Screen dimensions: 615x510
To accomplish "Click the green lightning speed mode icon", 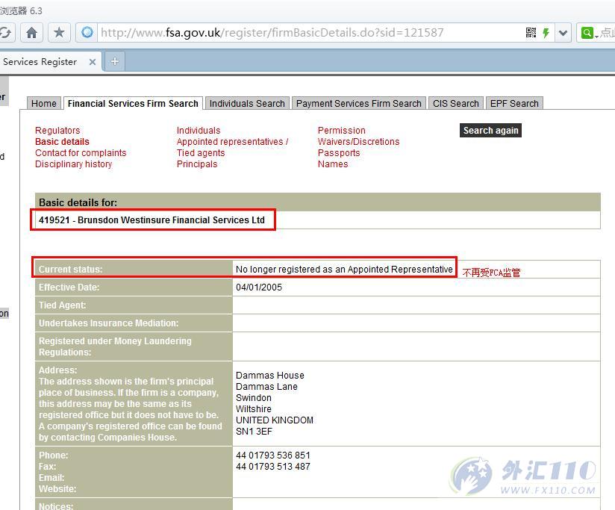I will [546, 33].
